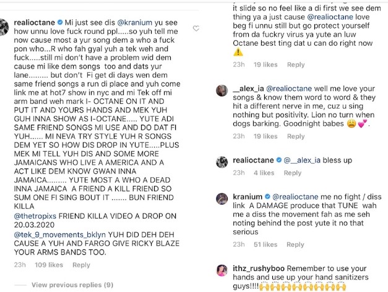Screen dimensions: 388x292
Task: Show who liked the 109 likes comment
Action: 50,265
